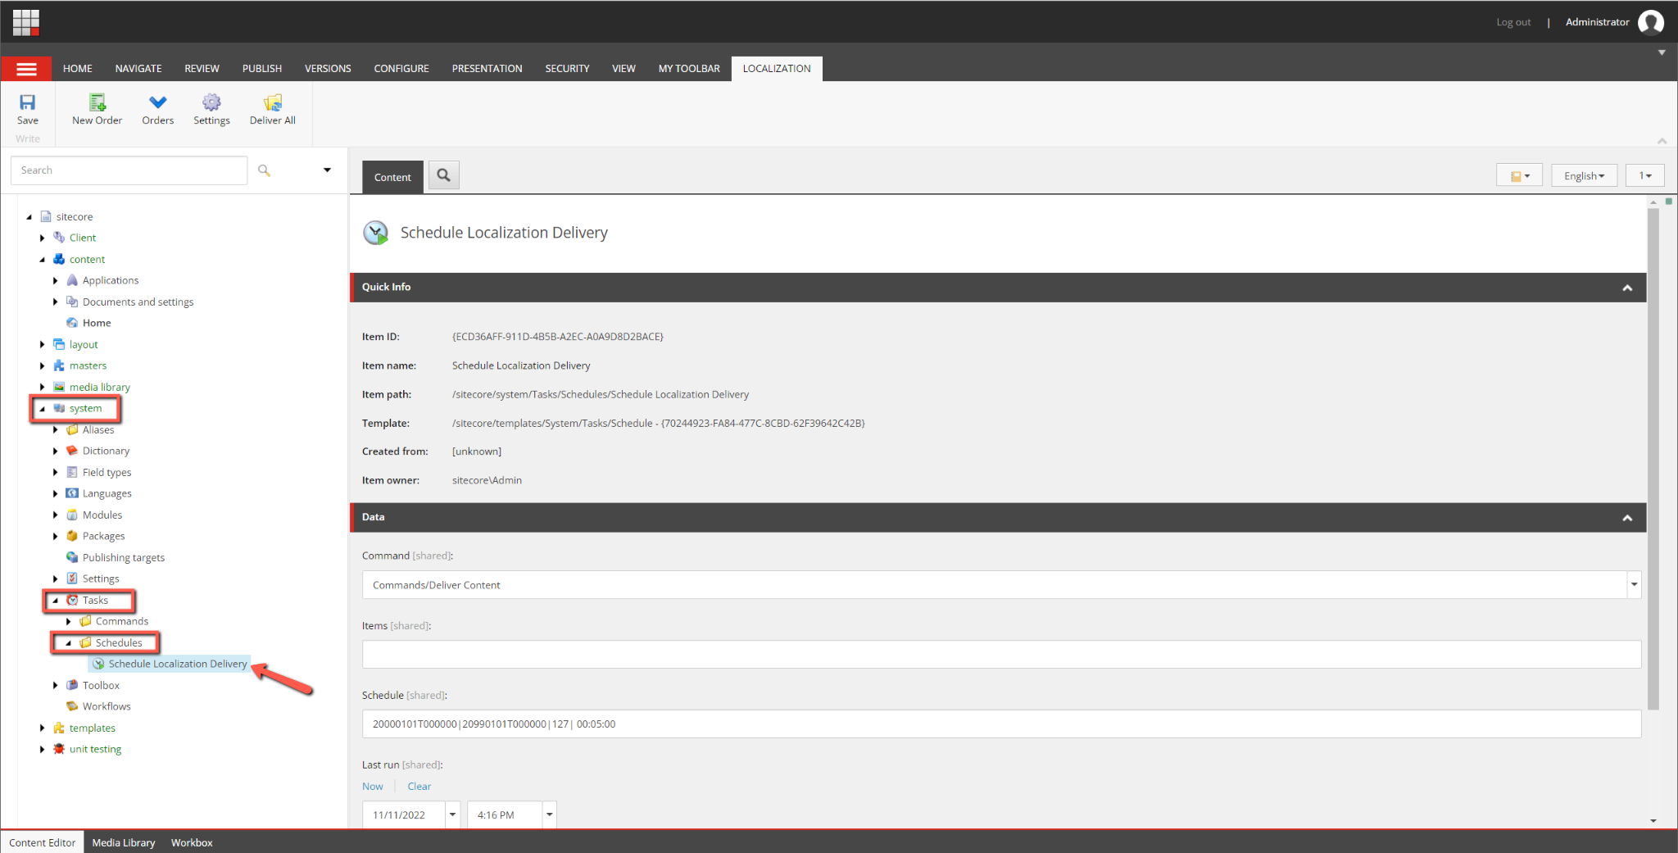Open the HOME ribbon tab

click(78, 69)
